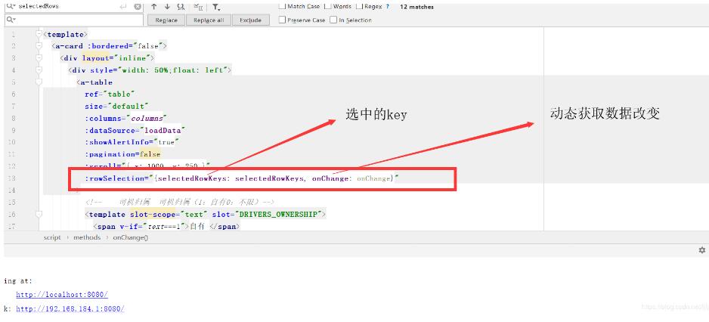Enable the Match Case checkbox
This screenshot has height=322, width=709.
pyautogui.click(x=283, y=7)
